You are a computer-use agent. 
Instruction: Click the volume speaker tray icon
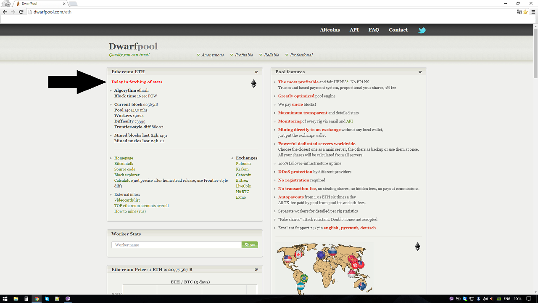tap(485, 299)
